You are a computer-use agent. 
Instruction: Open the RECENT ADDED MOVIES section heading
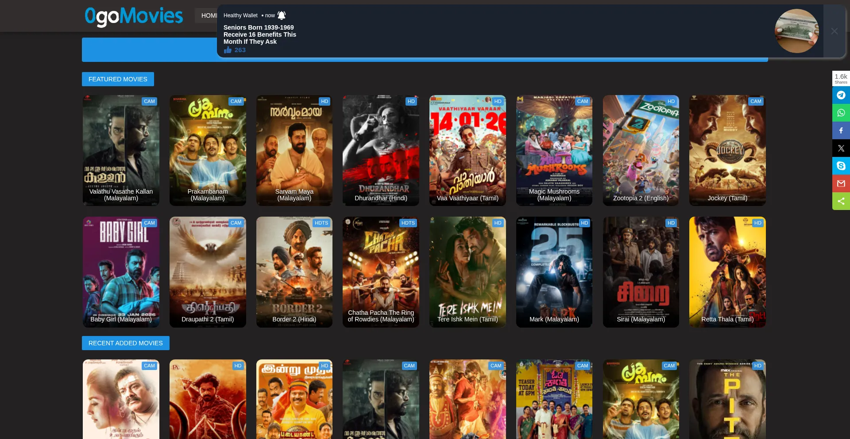coord(126,343)
